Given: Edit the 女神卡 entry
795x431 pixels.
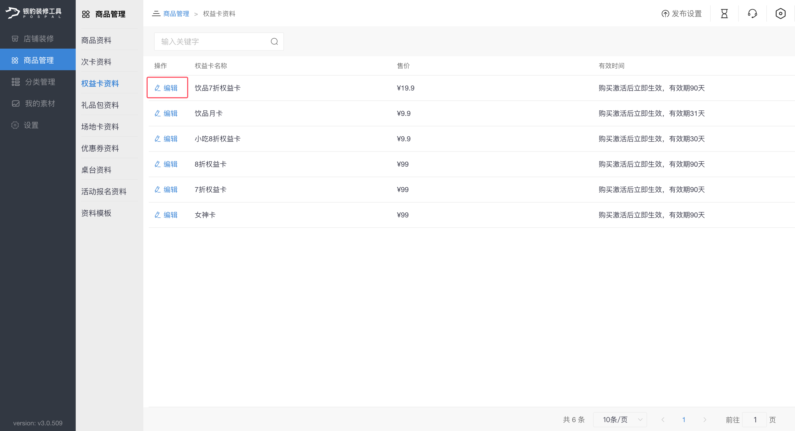Looking at the screenshot, I should point(166,215).
